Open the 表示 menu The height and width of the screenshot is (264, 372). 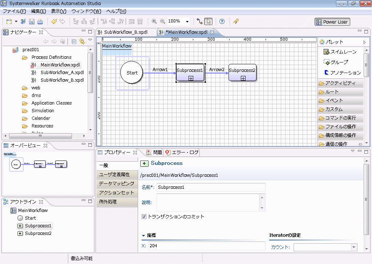pos(58,11)
